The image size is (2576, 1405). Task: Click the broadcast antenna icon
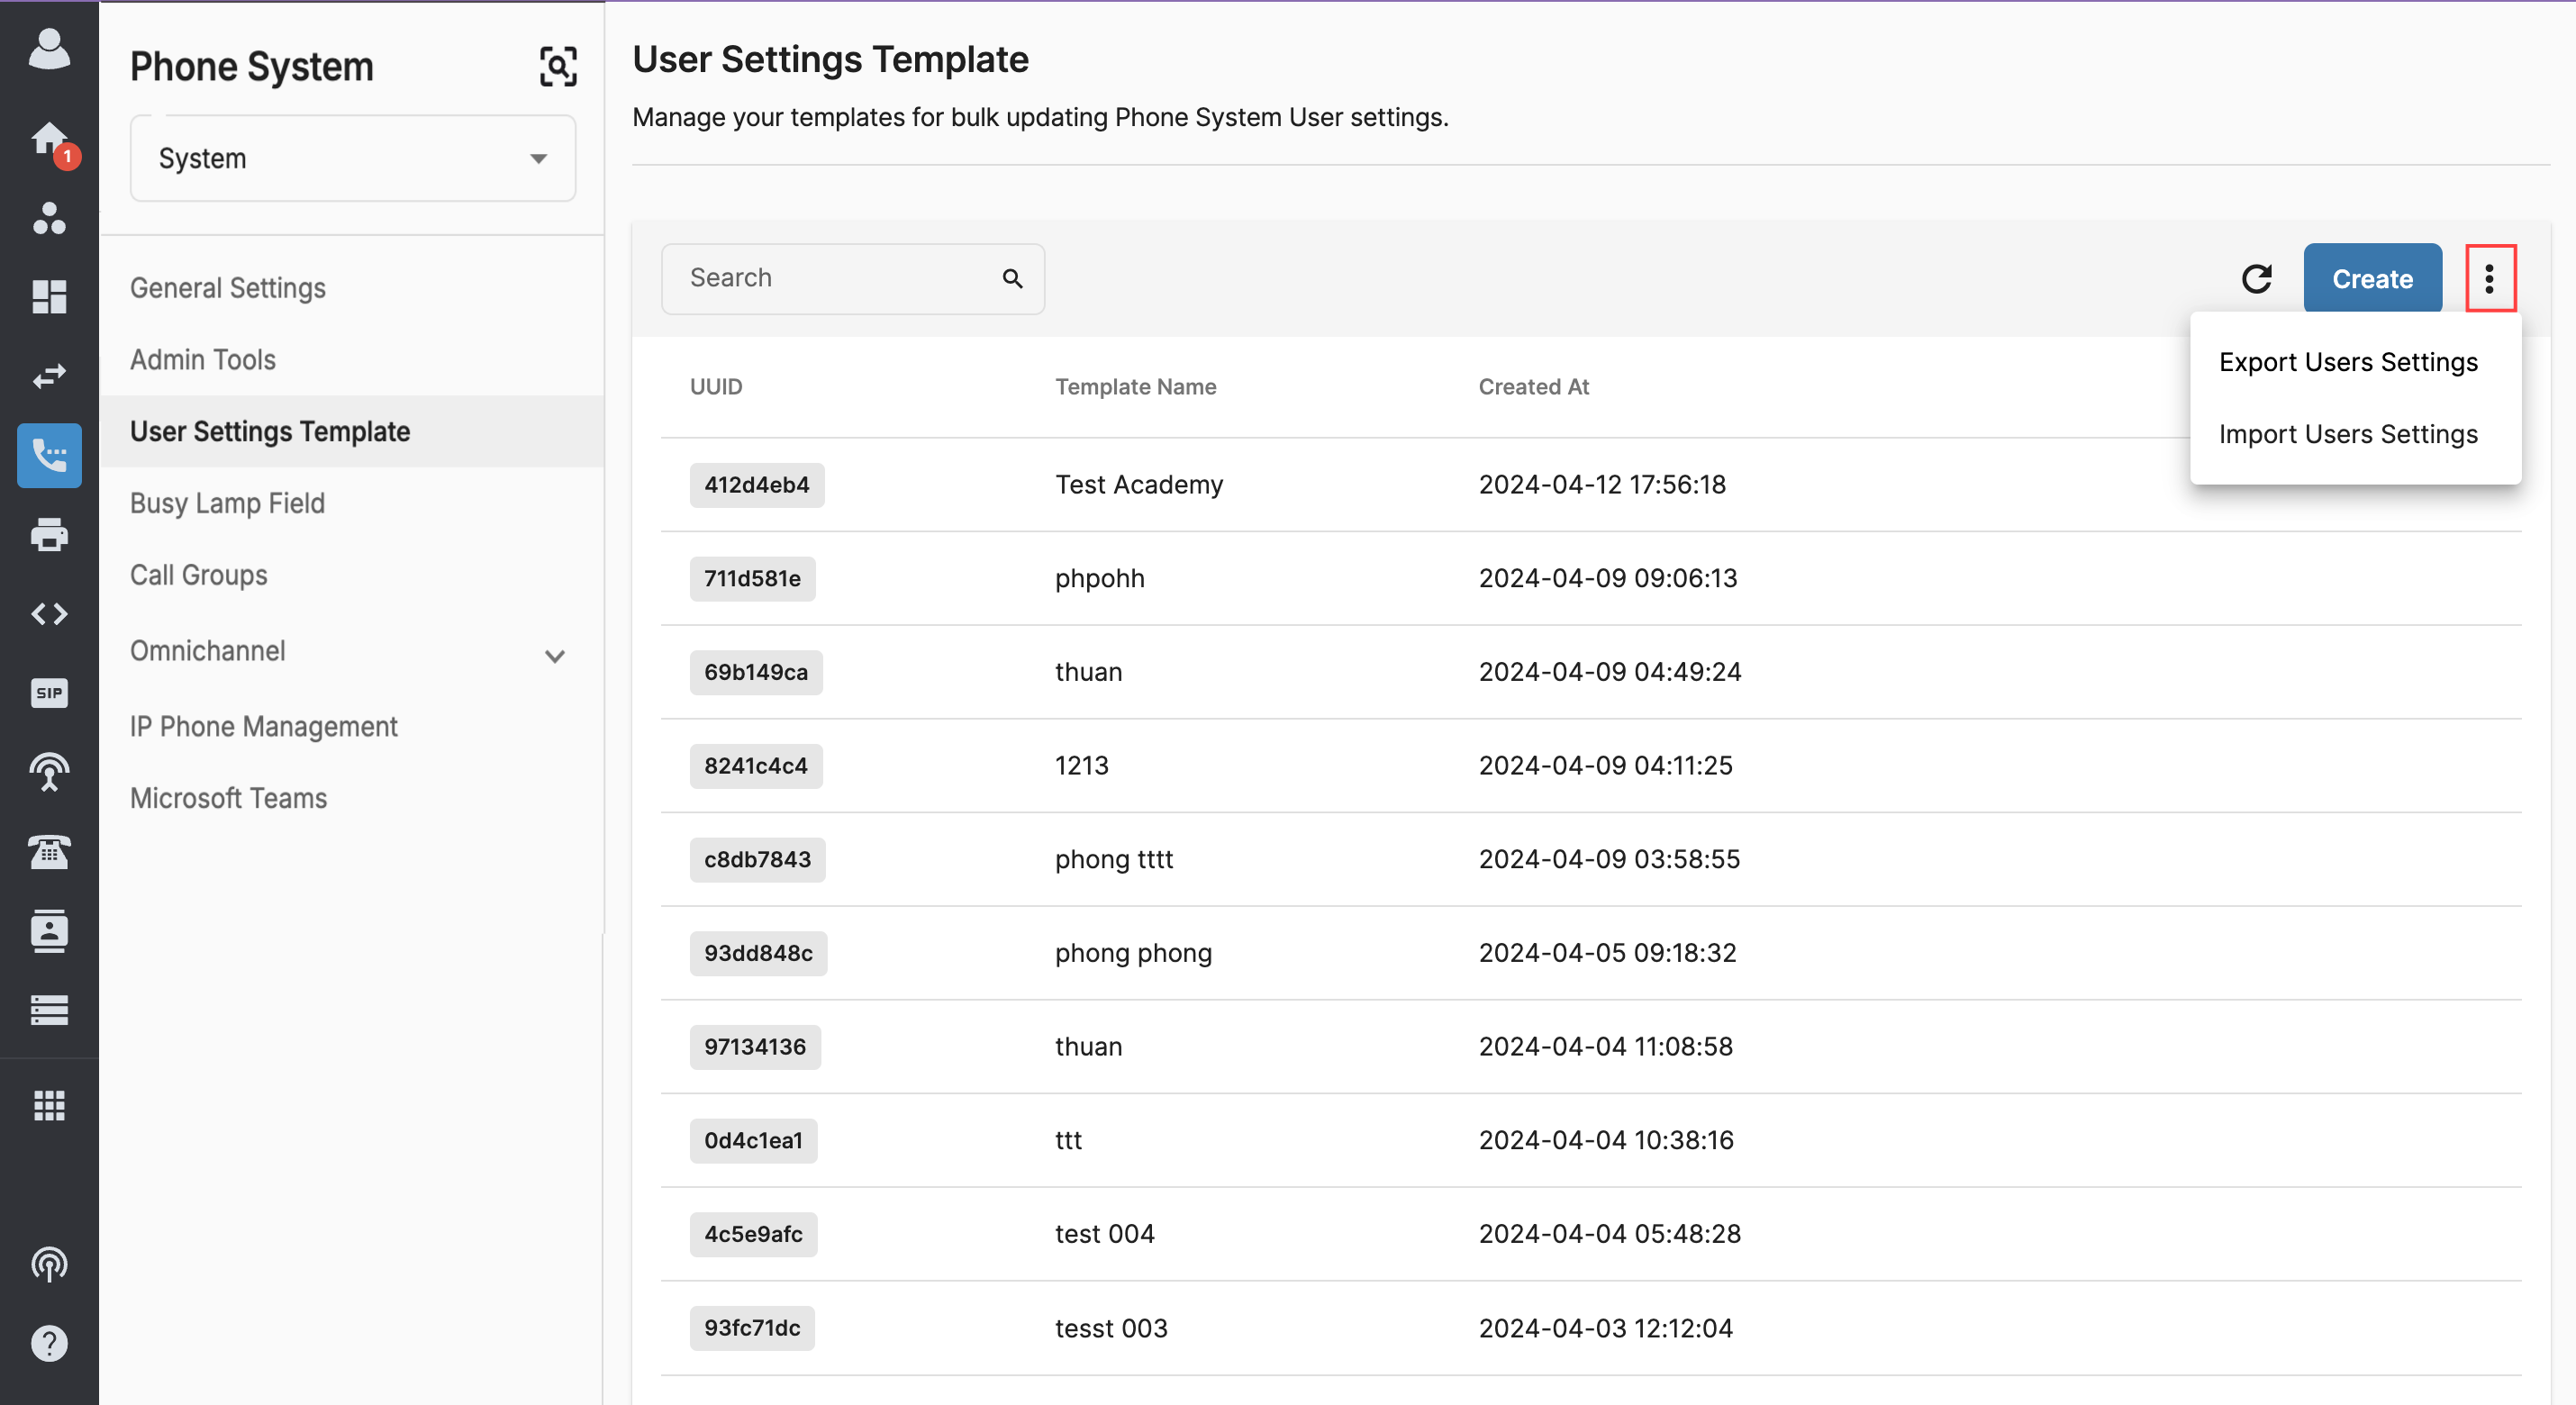click(49, 772)
